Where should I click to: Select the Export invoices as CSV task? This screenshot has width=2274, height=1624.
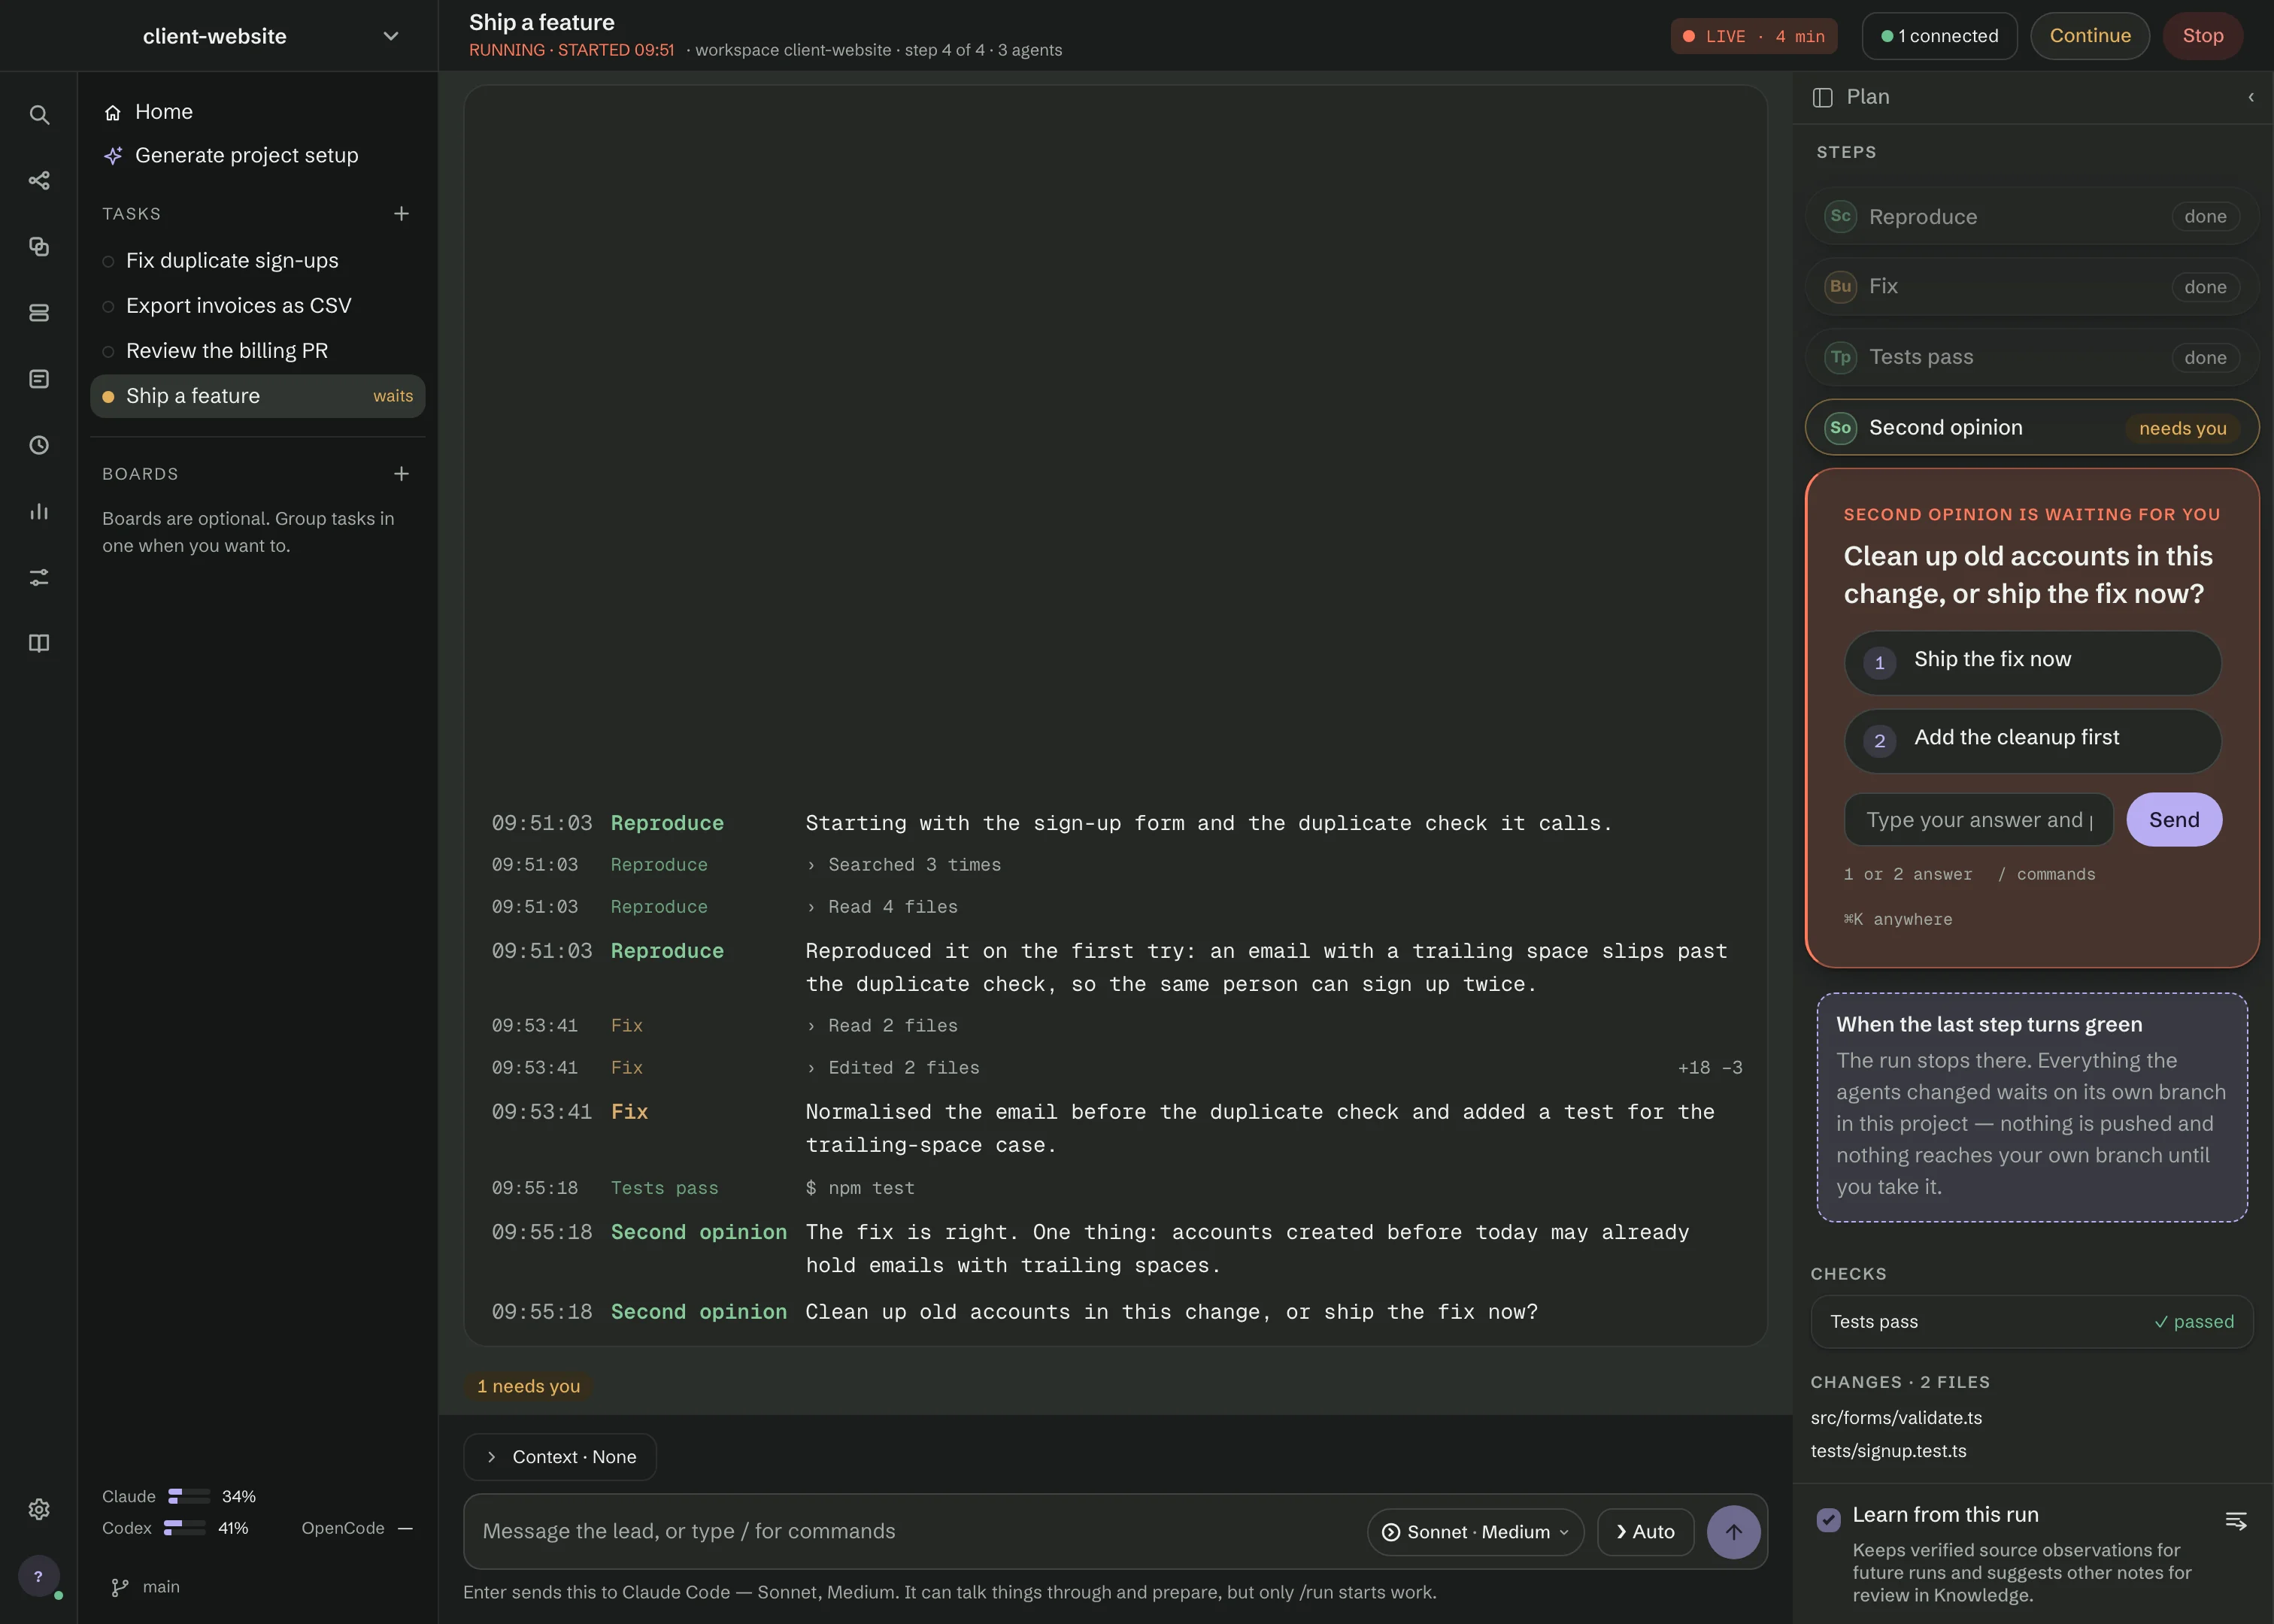258,306
